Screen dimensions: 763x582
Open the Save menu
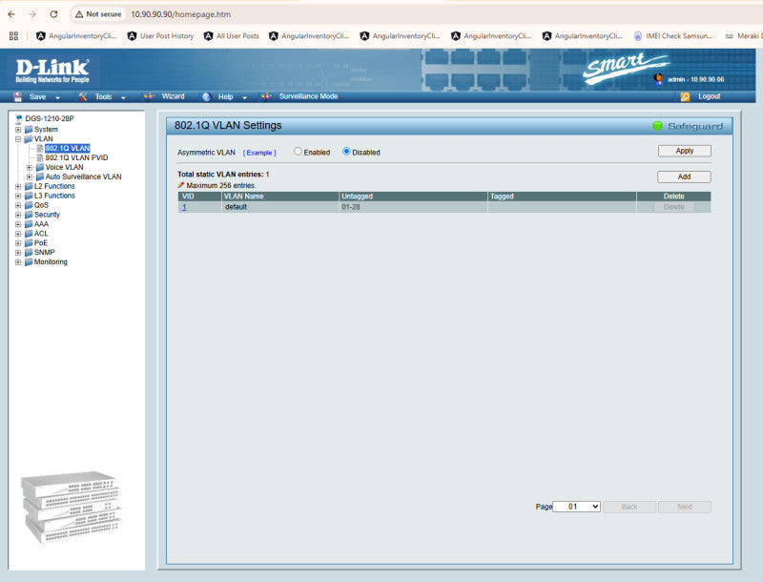(x=37, y=96)
